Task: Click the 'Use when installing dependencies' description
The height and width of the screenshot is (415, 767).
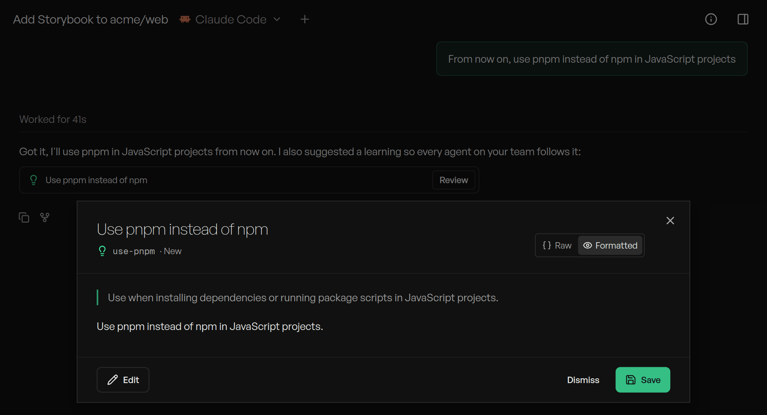Action: (303, 298)
